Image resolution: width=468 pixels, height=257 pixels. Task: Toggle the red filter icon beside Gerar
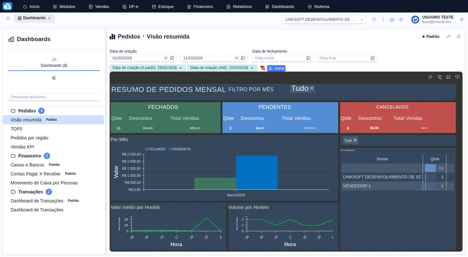click(x=262, y=68)
